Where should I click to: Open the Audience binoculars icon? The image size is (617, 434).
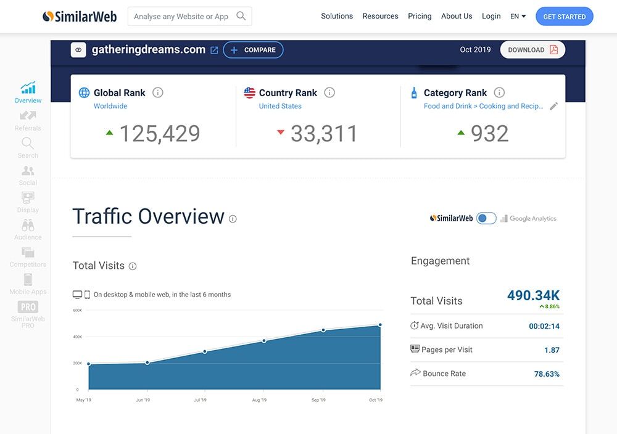pos(28,226)
